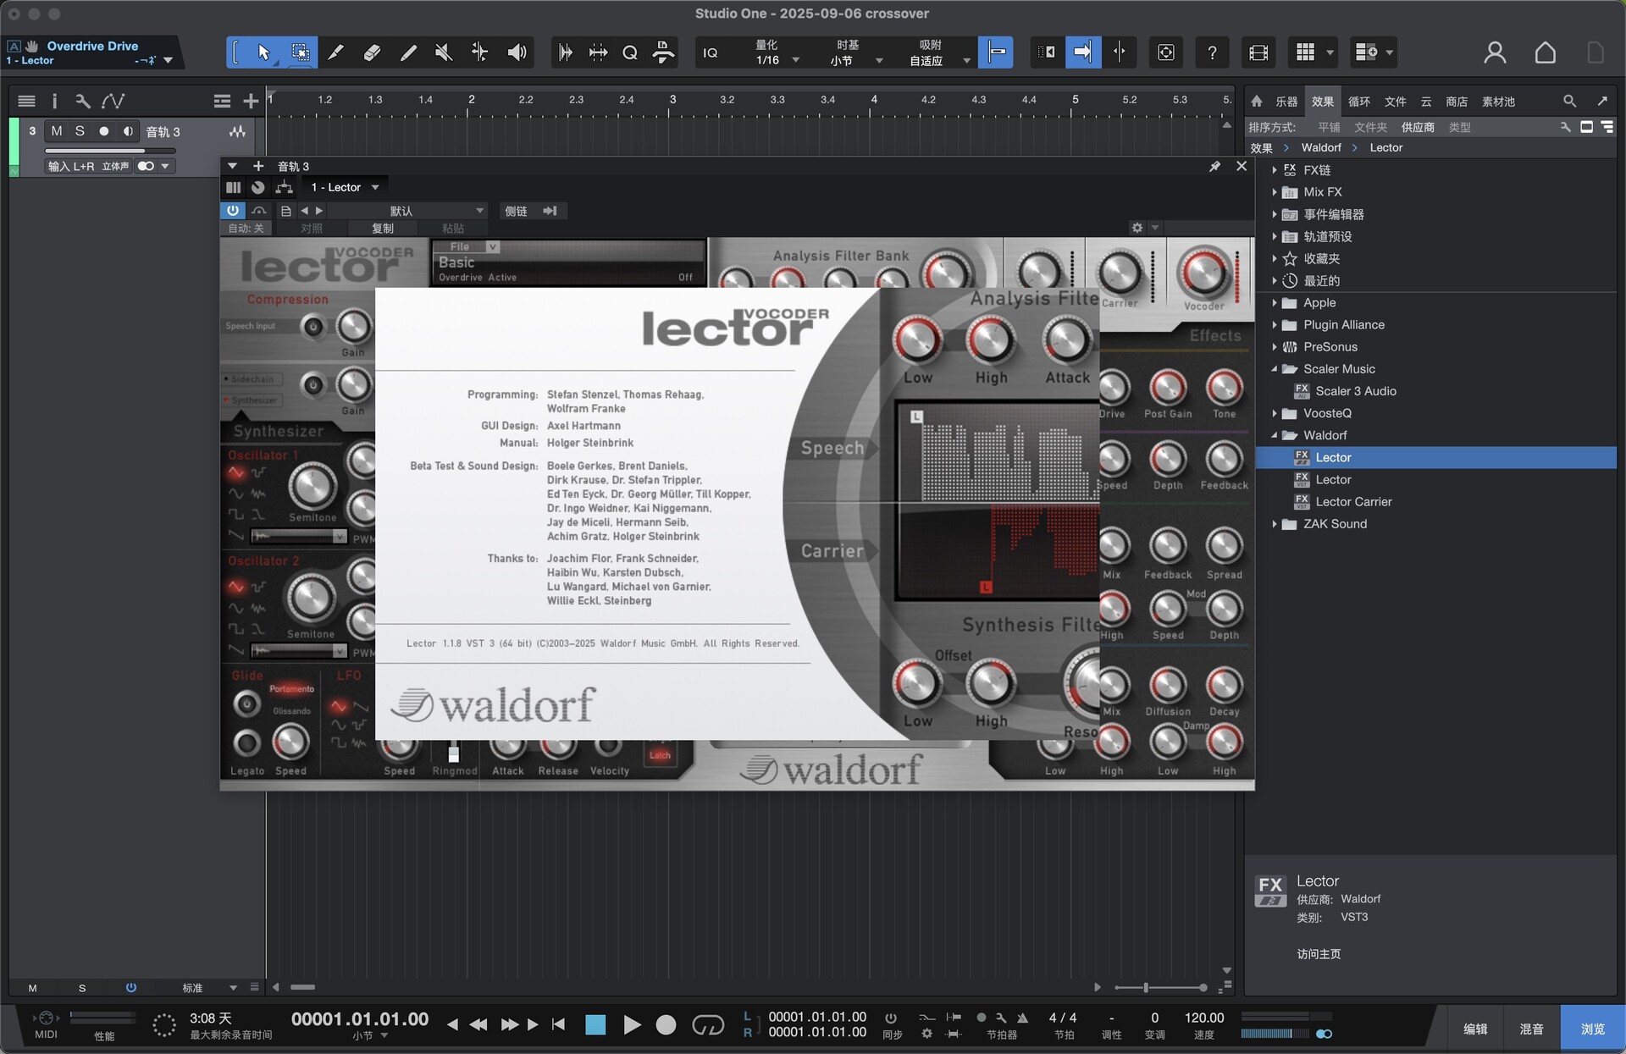Select Scaler 3 Audio in browser
Screen dimensions: 1626x1054
coord(1355,391)
